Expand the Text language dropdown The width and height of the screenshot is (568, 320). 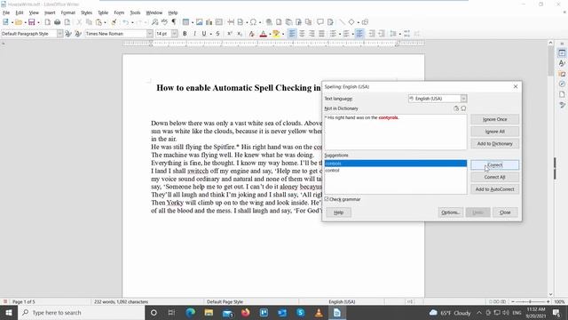[463, 99]
